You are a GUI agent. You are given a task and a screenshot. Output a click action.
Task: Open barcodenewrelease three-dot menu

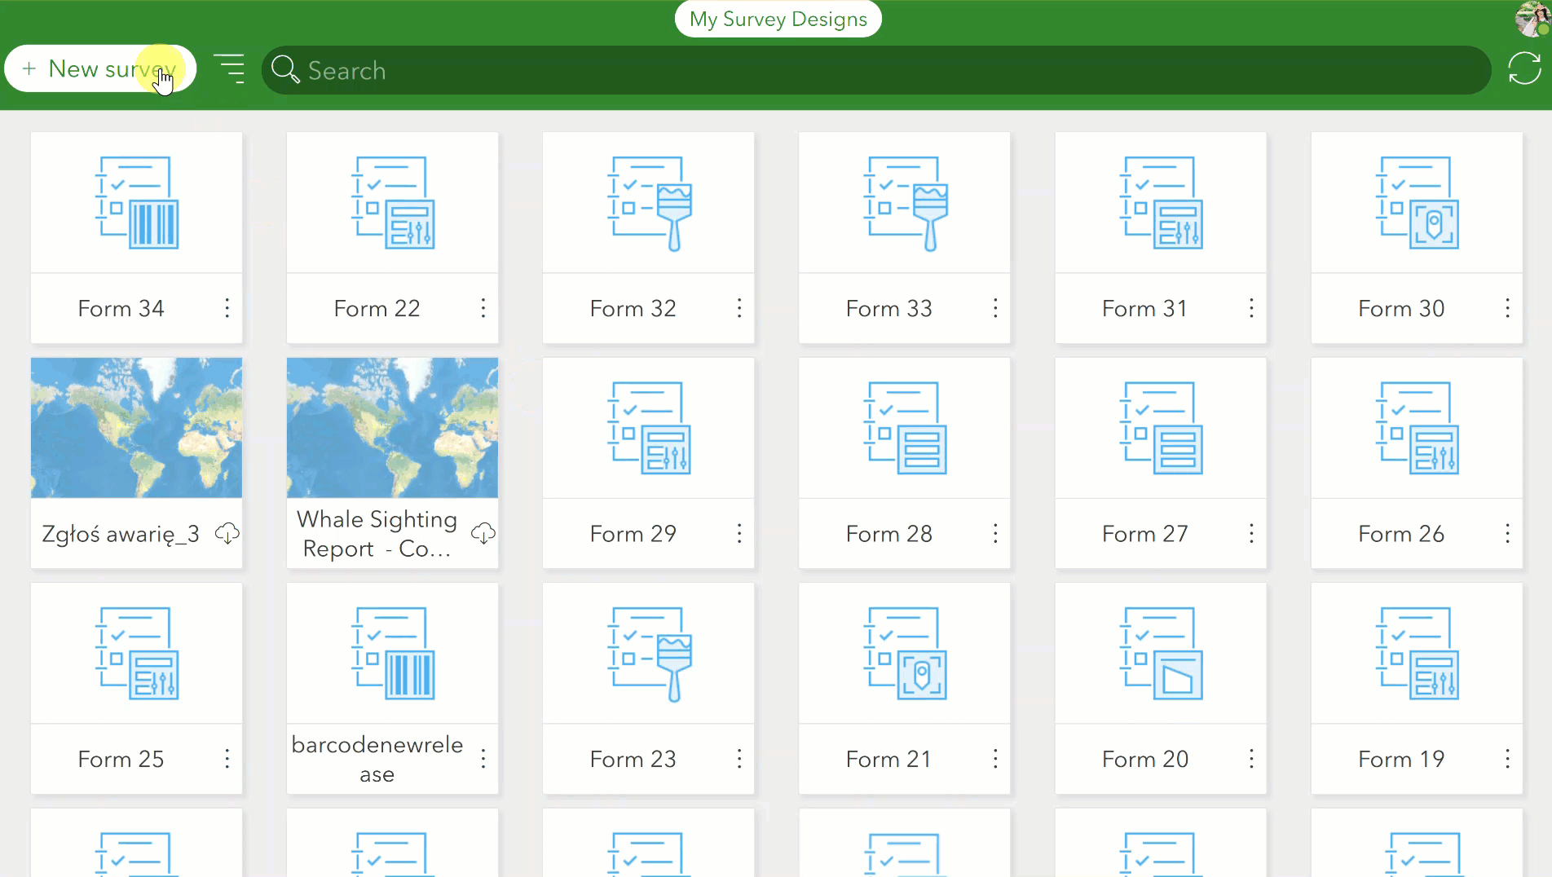(x=483, y=759)
